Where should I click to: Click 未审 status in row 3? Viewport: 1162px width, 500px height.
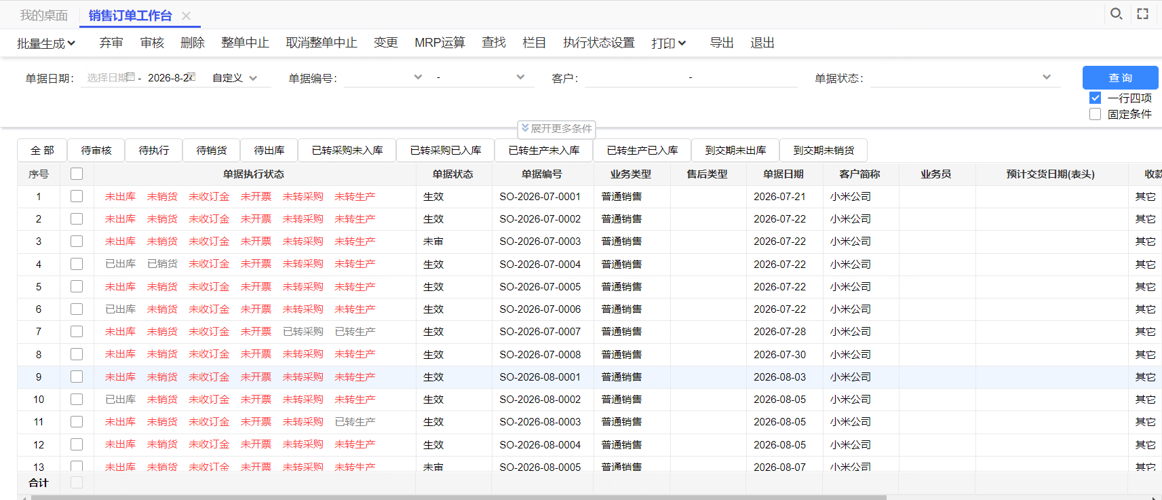pos(433,241)
